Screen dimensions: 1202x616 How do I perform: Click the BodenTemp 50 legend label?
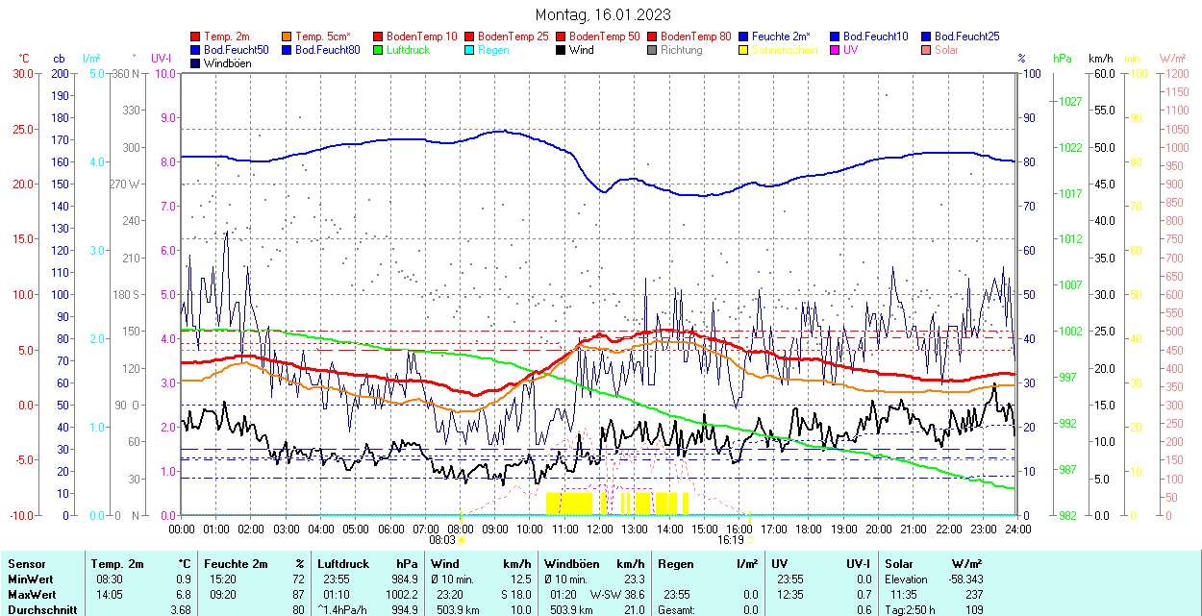point(605,37)
